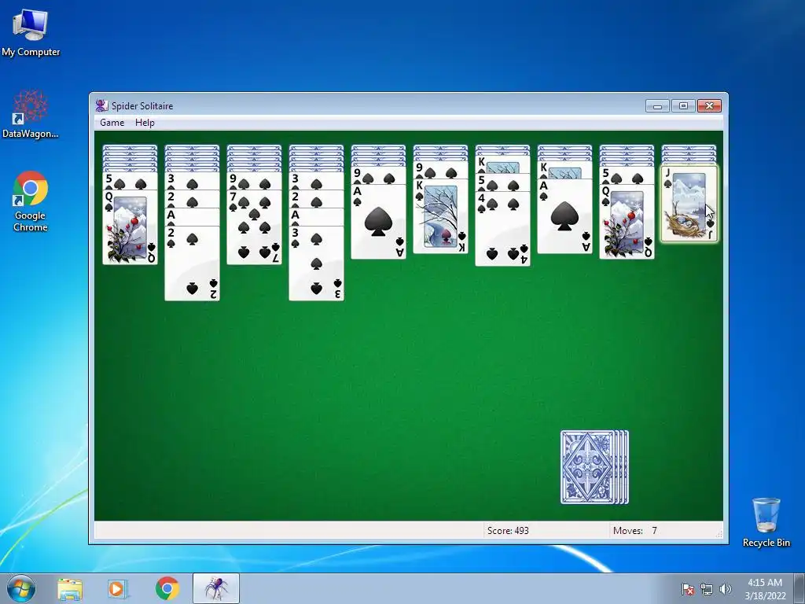
Task: Click the network icon in system tray
Action: [x=707, y=589]
